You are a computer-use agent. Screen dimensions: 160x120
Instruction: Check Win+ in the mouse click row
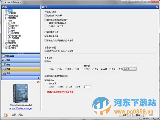coord(50,69)
